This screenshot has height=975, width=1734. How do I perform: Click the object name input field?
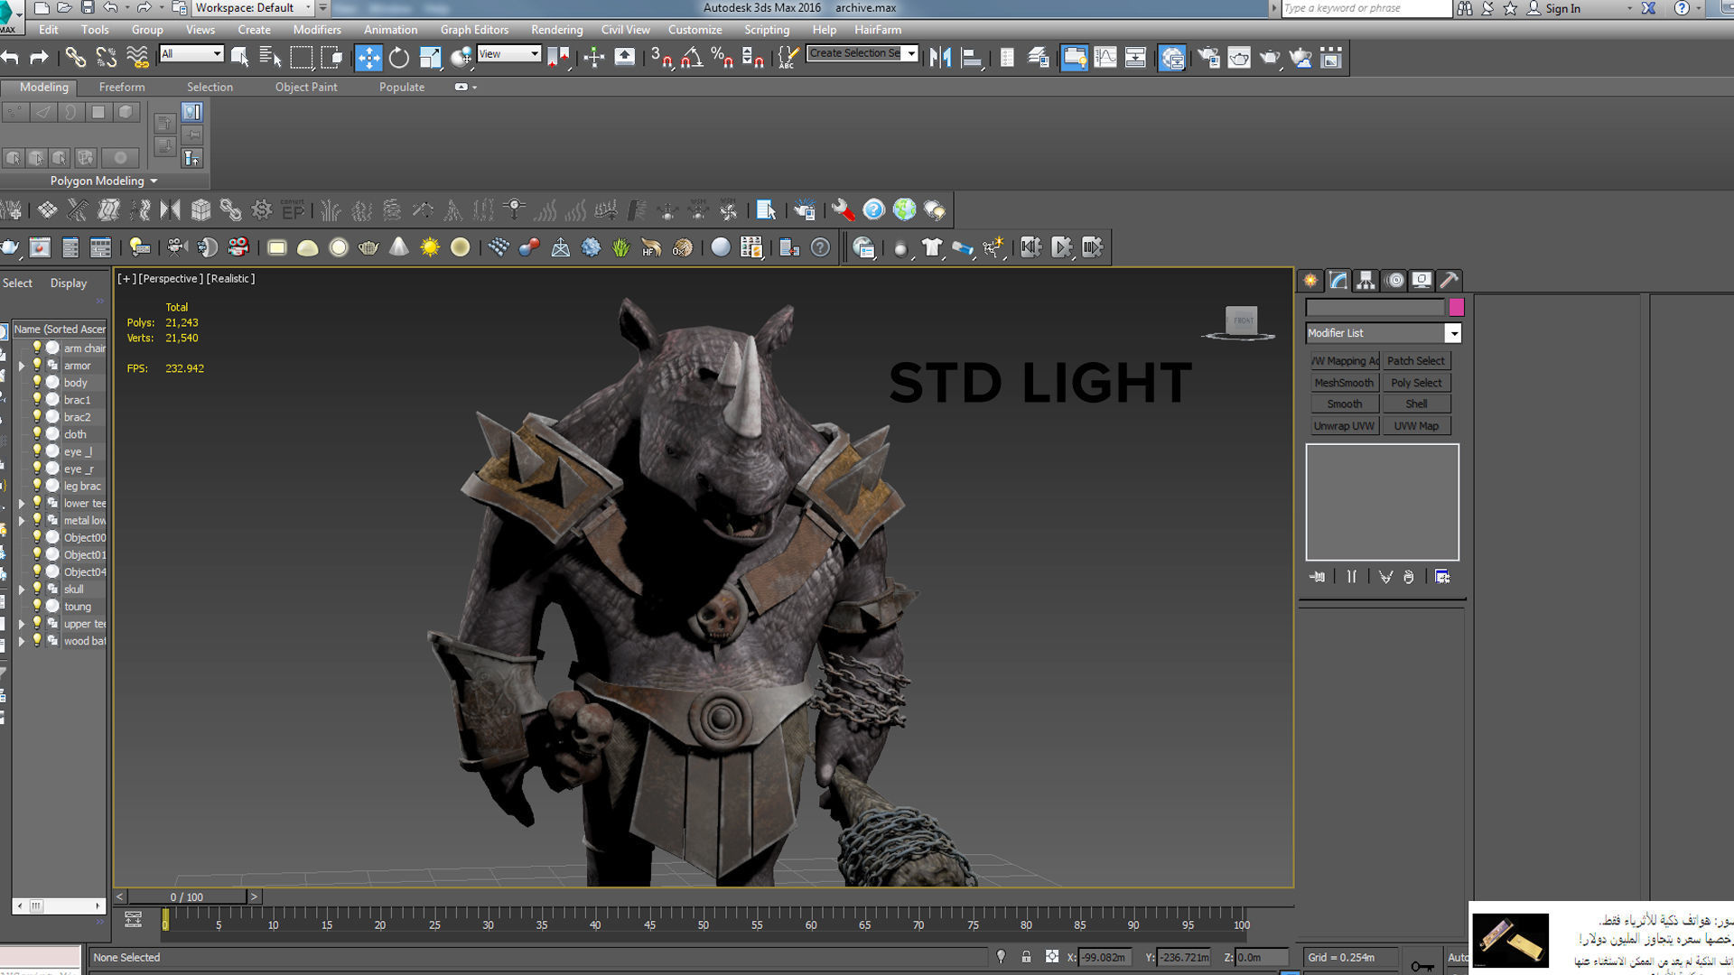click(x=1375, y=308)
